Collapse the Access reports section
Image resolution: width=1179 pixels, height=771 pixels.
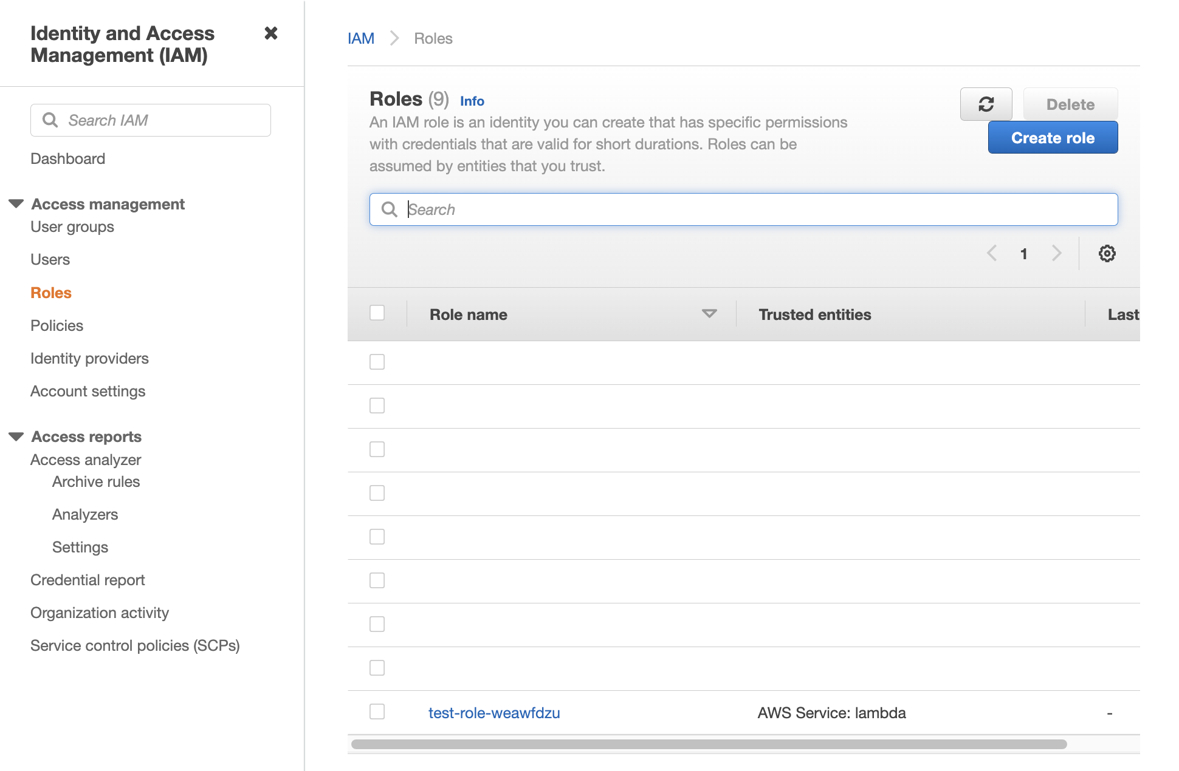[16, 436]
